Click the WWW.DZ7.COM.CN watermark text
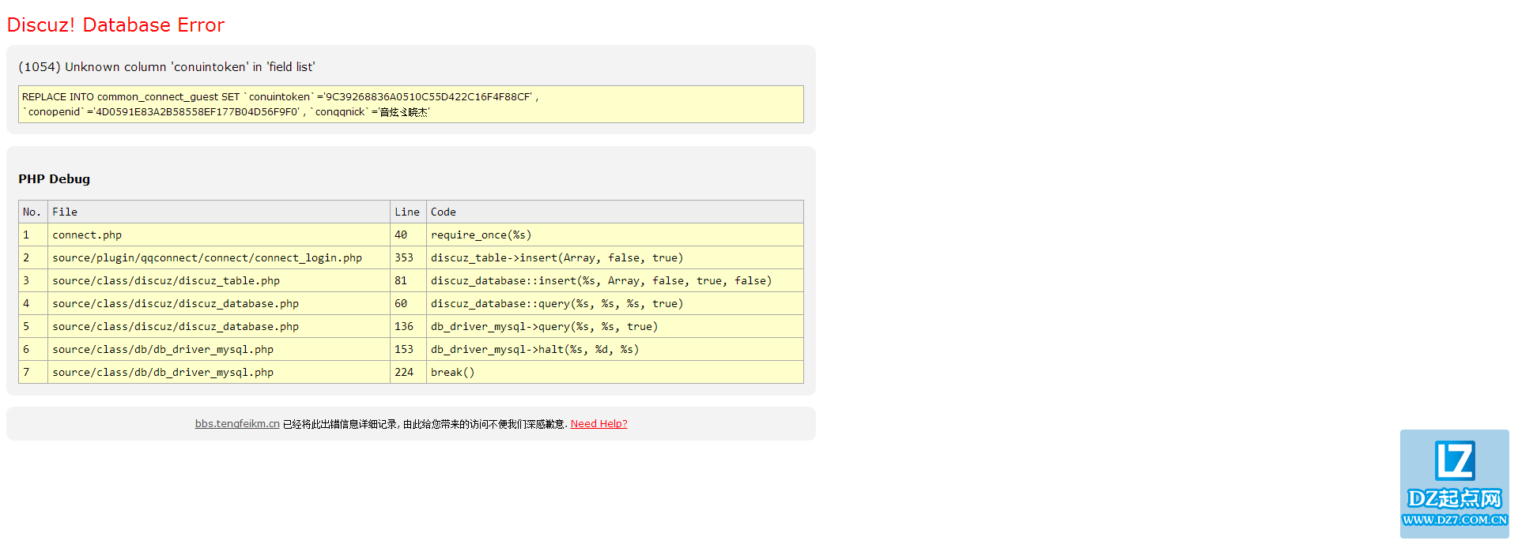1518x548 pixels. 1454,520
